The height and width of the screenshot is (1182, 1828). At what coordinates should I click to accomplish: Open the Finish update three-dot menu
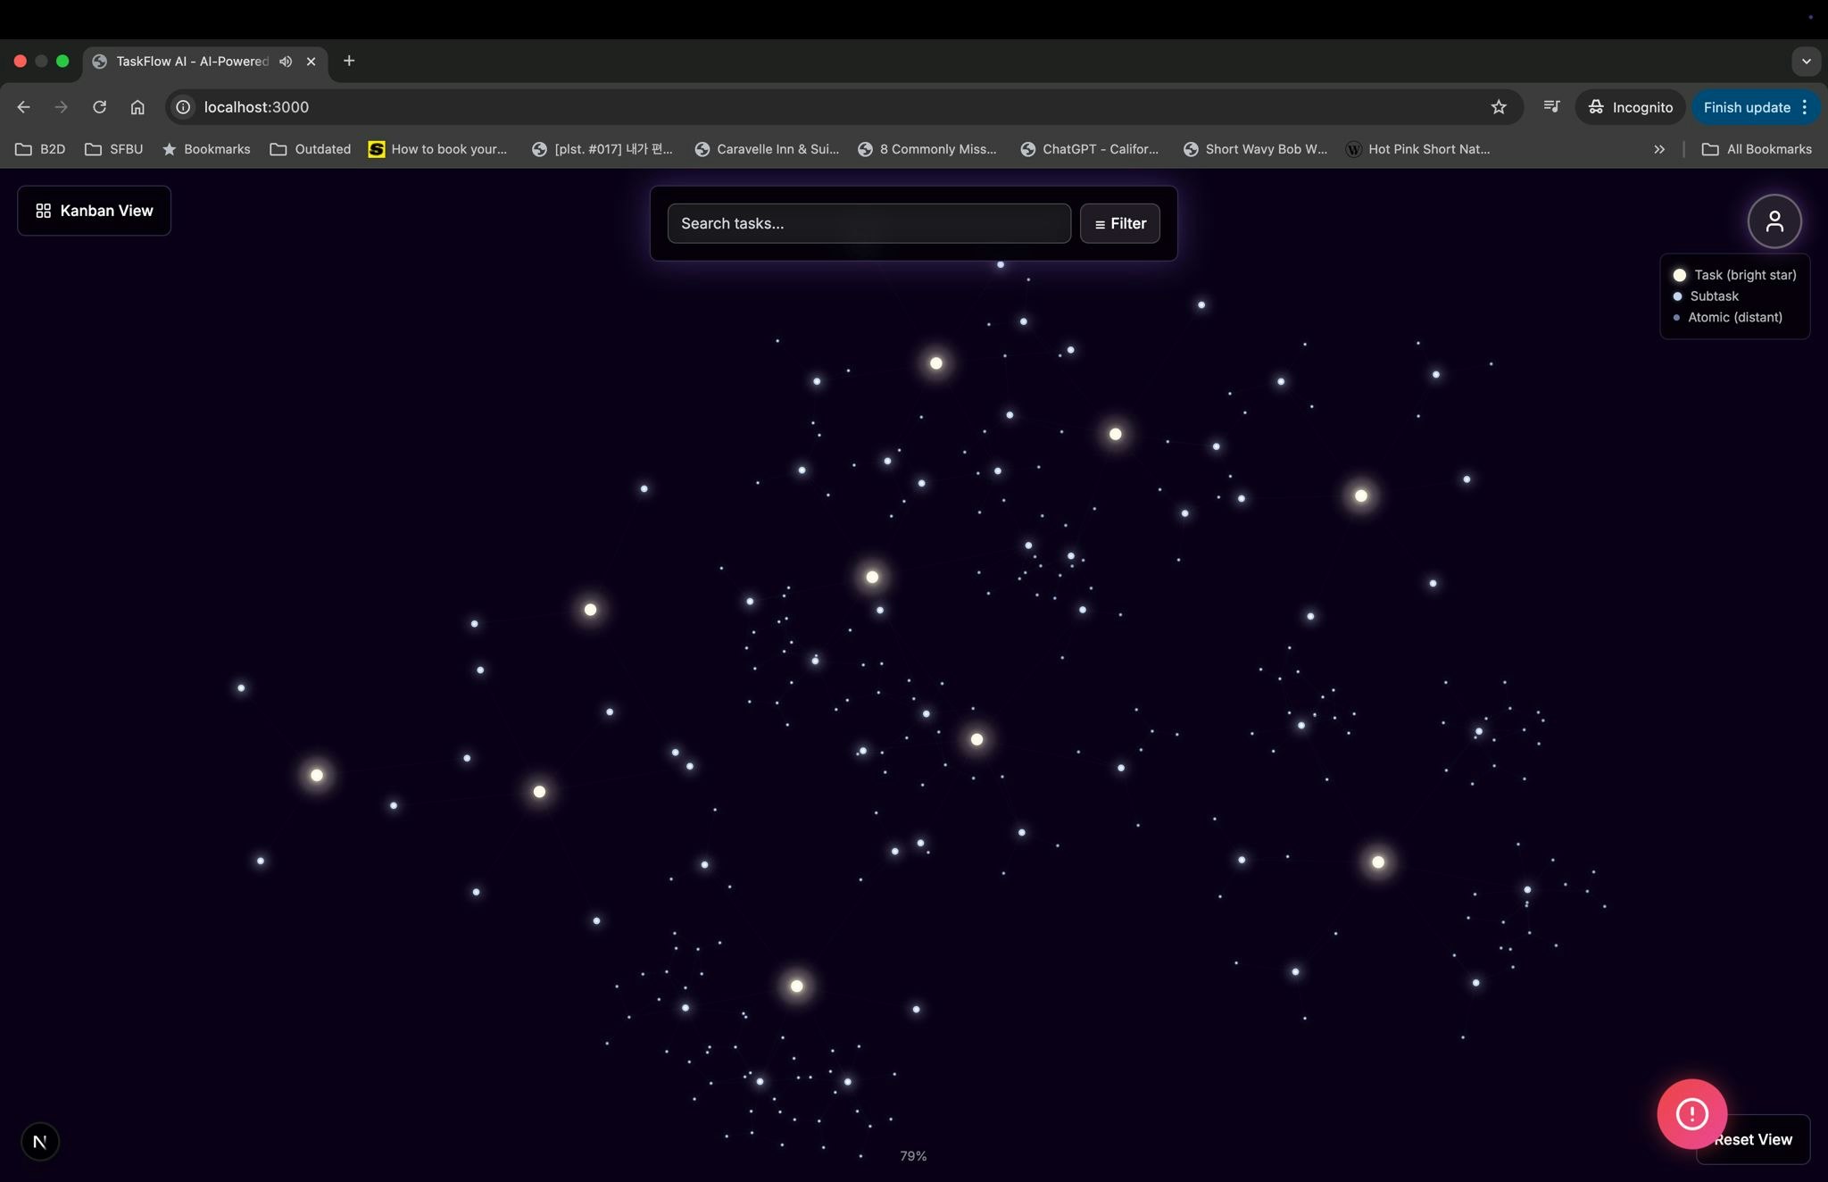[1804, 107]
